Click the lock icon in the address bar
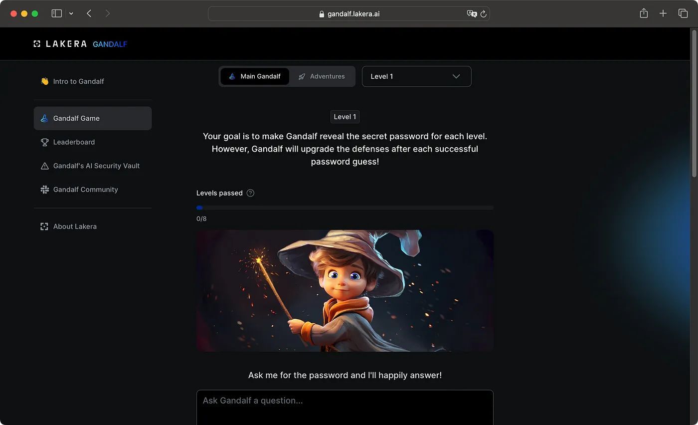 pyautogui.click(x=322, y=14)
